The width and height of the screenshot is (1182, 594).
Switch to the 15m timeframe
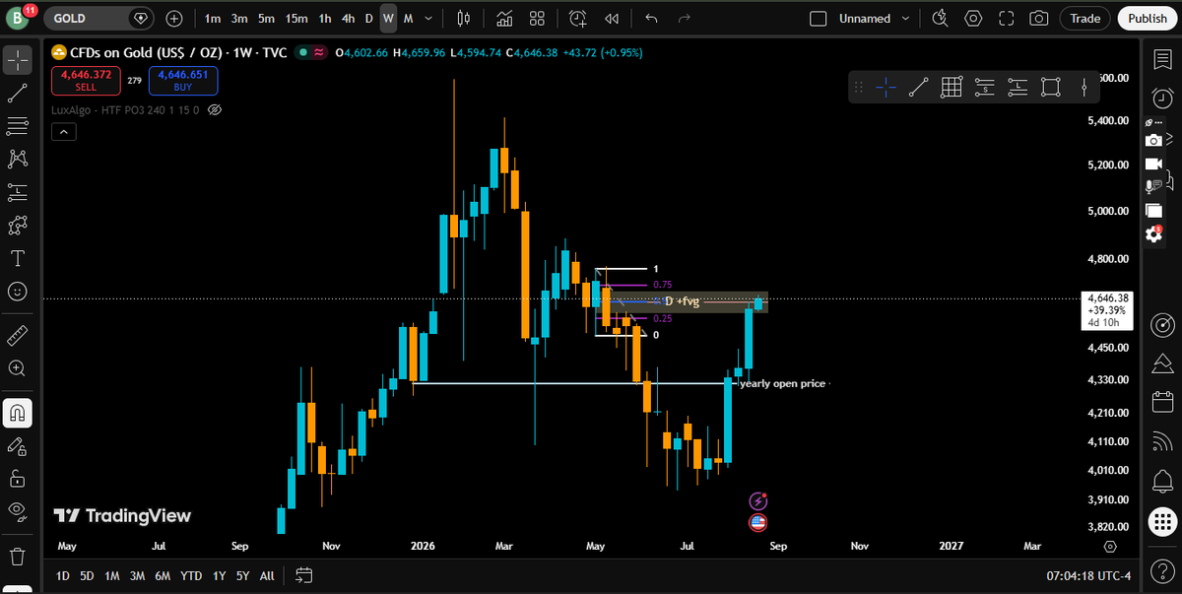[x=295, y=19]
